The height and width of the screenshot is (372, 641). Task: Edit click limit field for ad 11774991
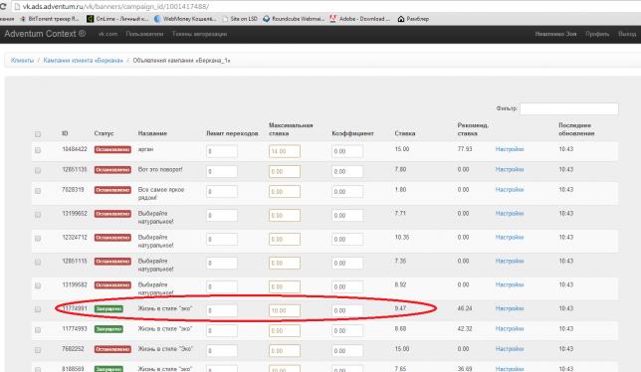point(222,310)
